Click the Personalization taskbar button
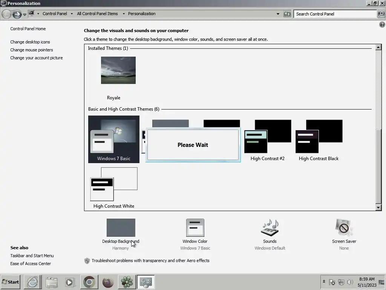This screenshot has width=386, height=290. (x=146, y=282)
